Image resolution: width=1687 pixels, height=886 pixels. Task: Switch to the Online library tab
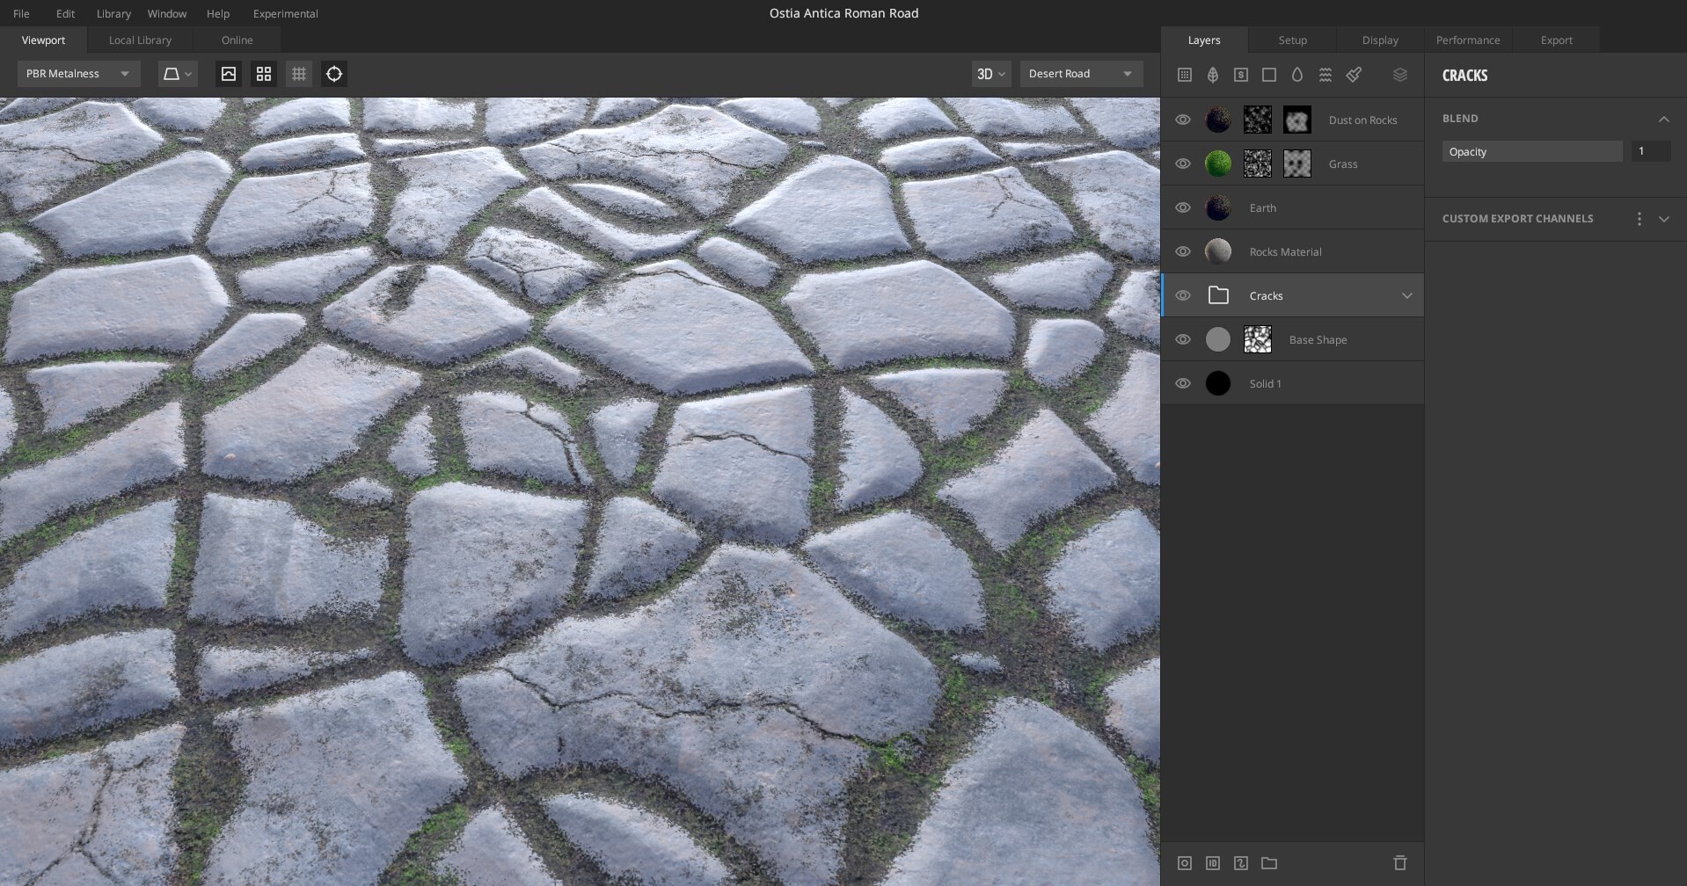[x=236, y=40]
